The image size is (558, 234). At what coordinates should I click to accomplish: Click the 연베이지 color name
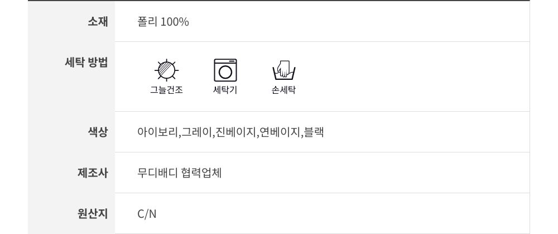click(280, 132)
